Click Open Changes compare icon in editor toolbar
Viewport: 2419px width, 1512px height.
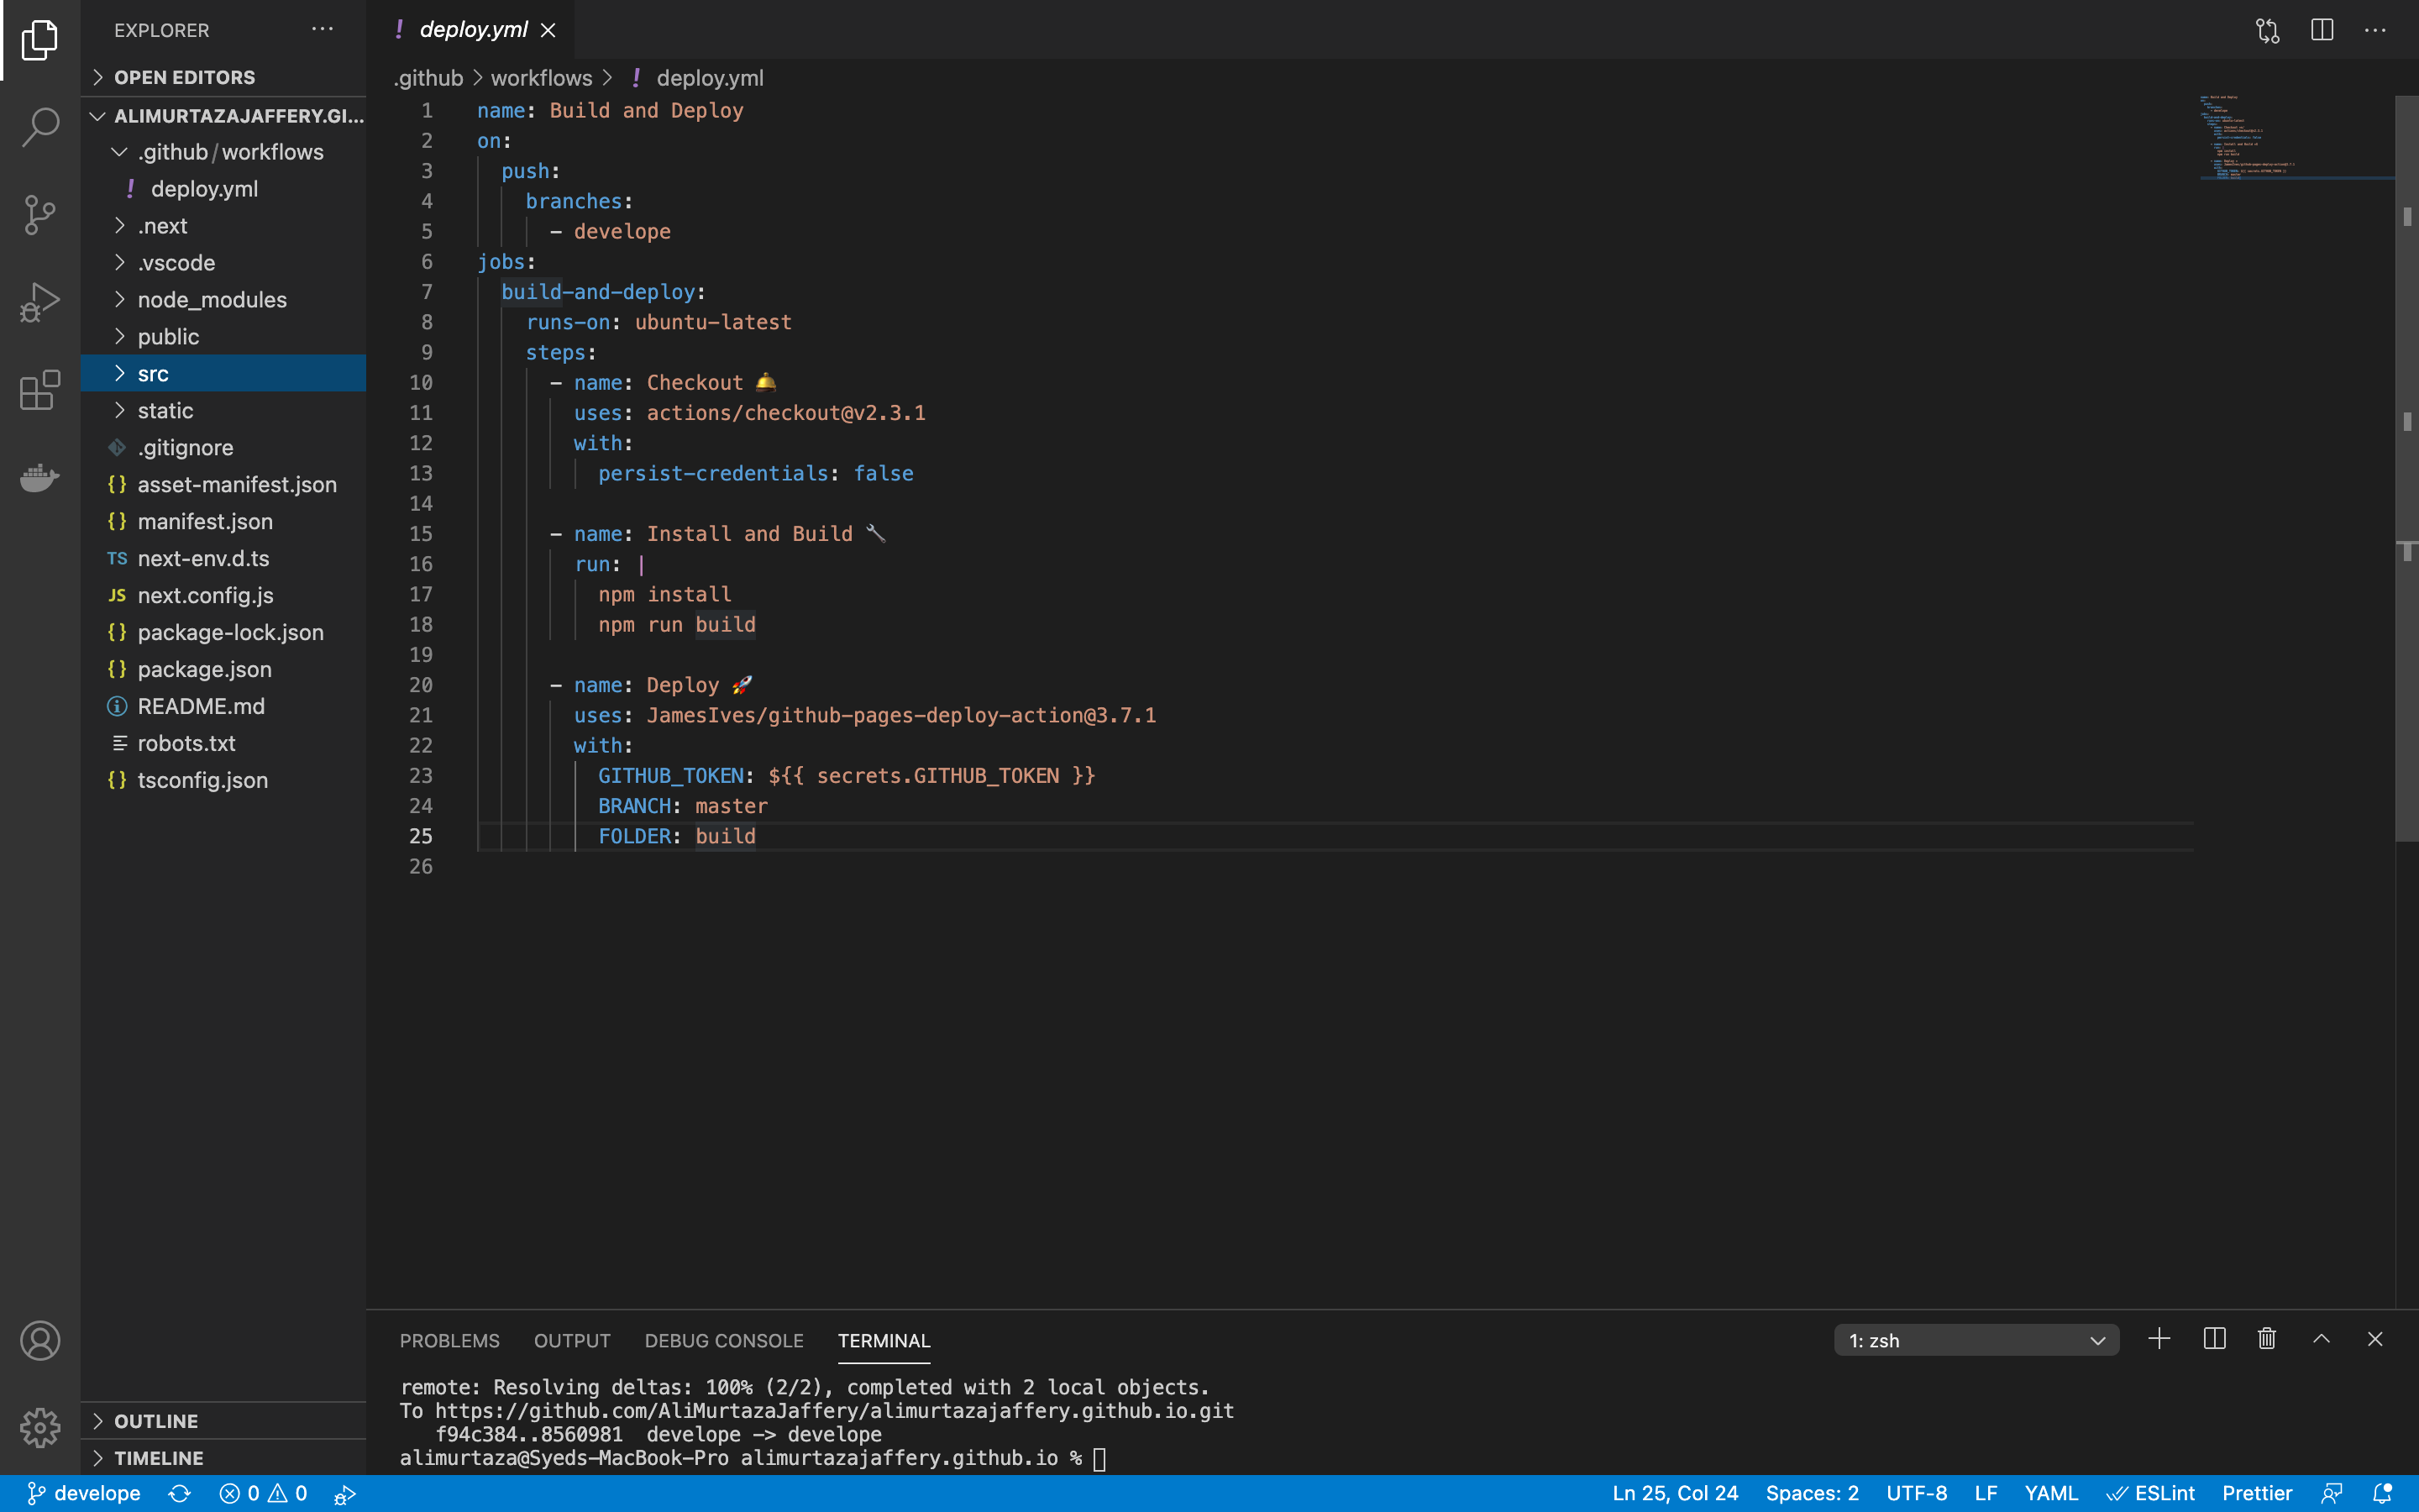click(x=2267, y=30)
